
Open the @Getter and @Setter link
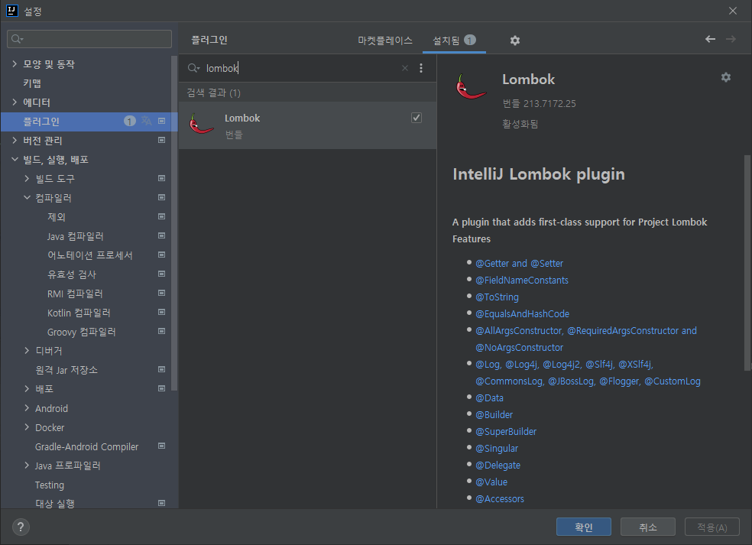519,264
